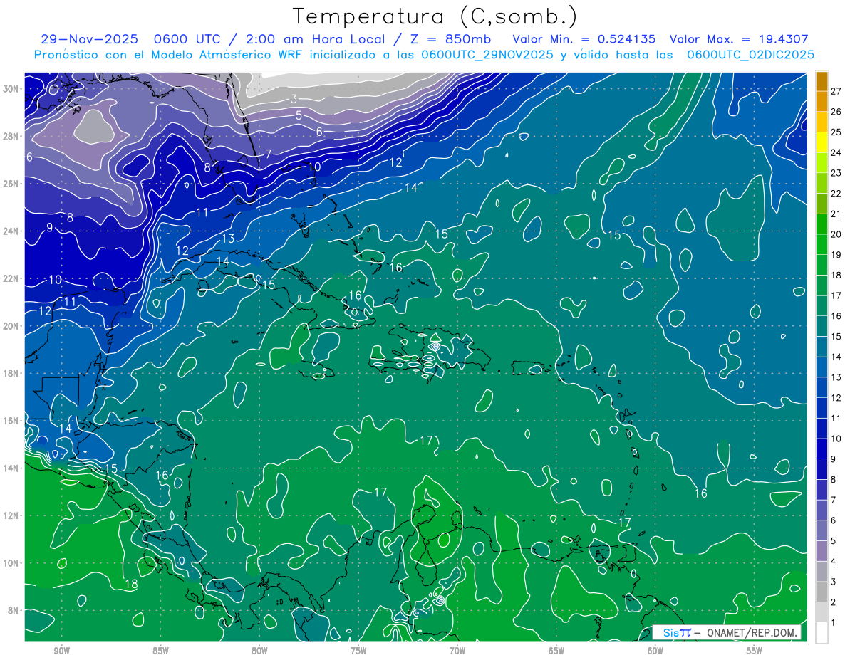
Task: Click the "1" label on the color scale
Action: (x=834, y=623)
